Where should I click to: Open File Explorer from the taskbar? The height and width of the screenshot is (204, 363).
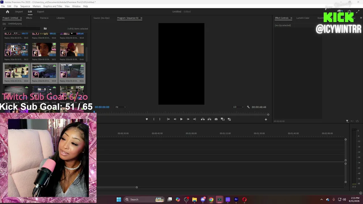point(195,199)
